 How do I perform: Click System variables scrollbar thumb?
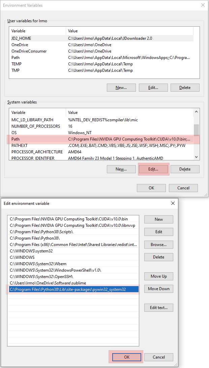[196, 130]
